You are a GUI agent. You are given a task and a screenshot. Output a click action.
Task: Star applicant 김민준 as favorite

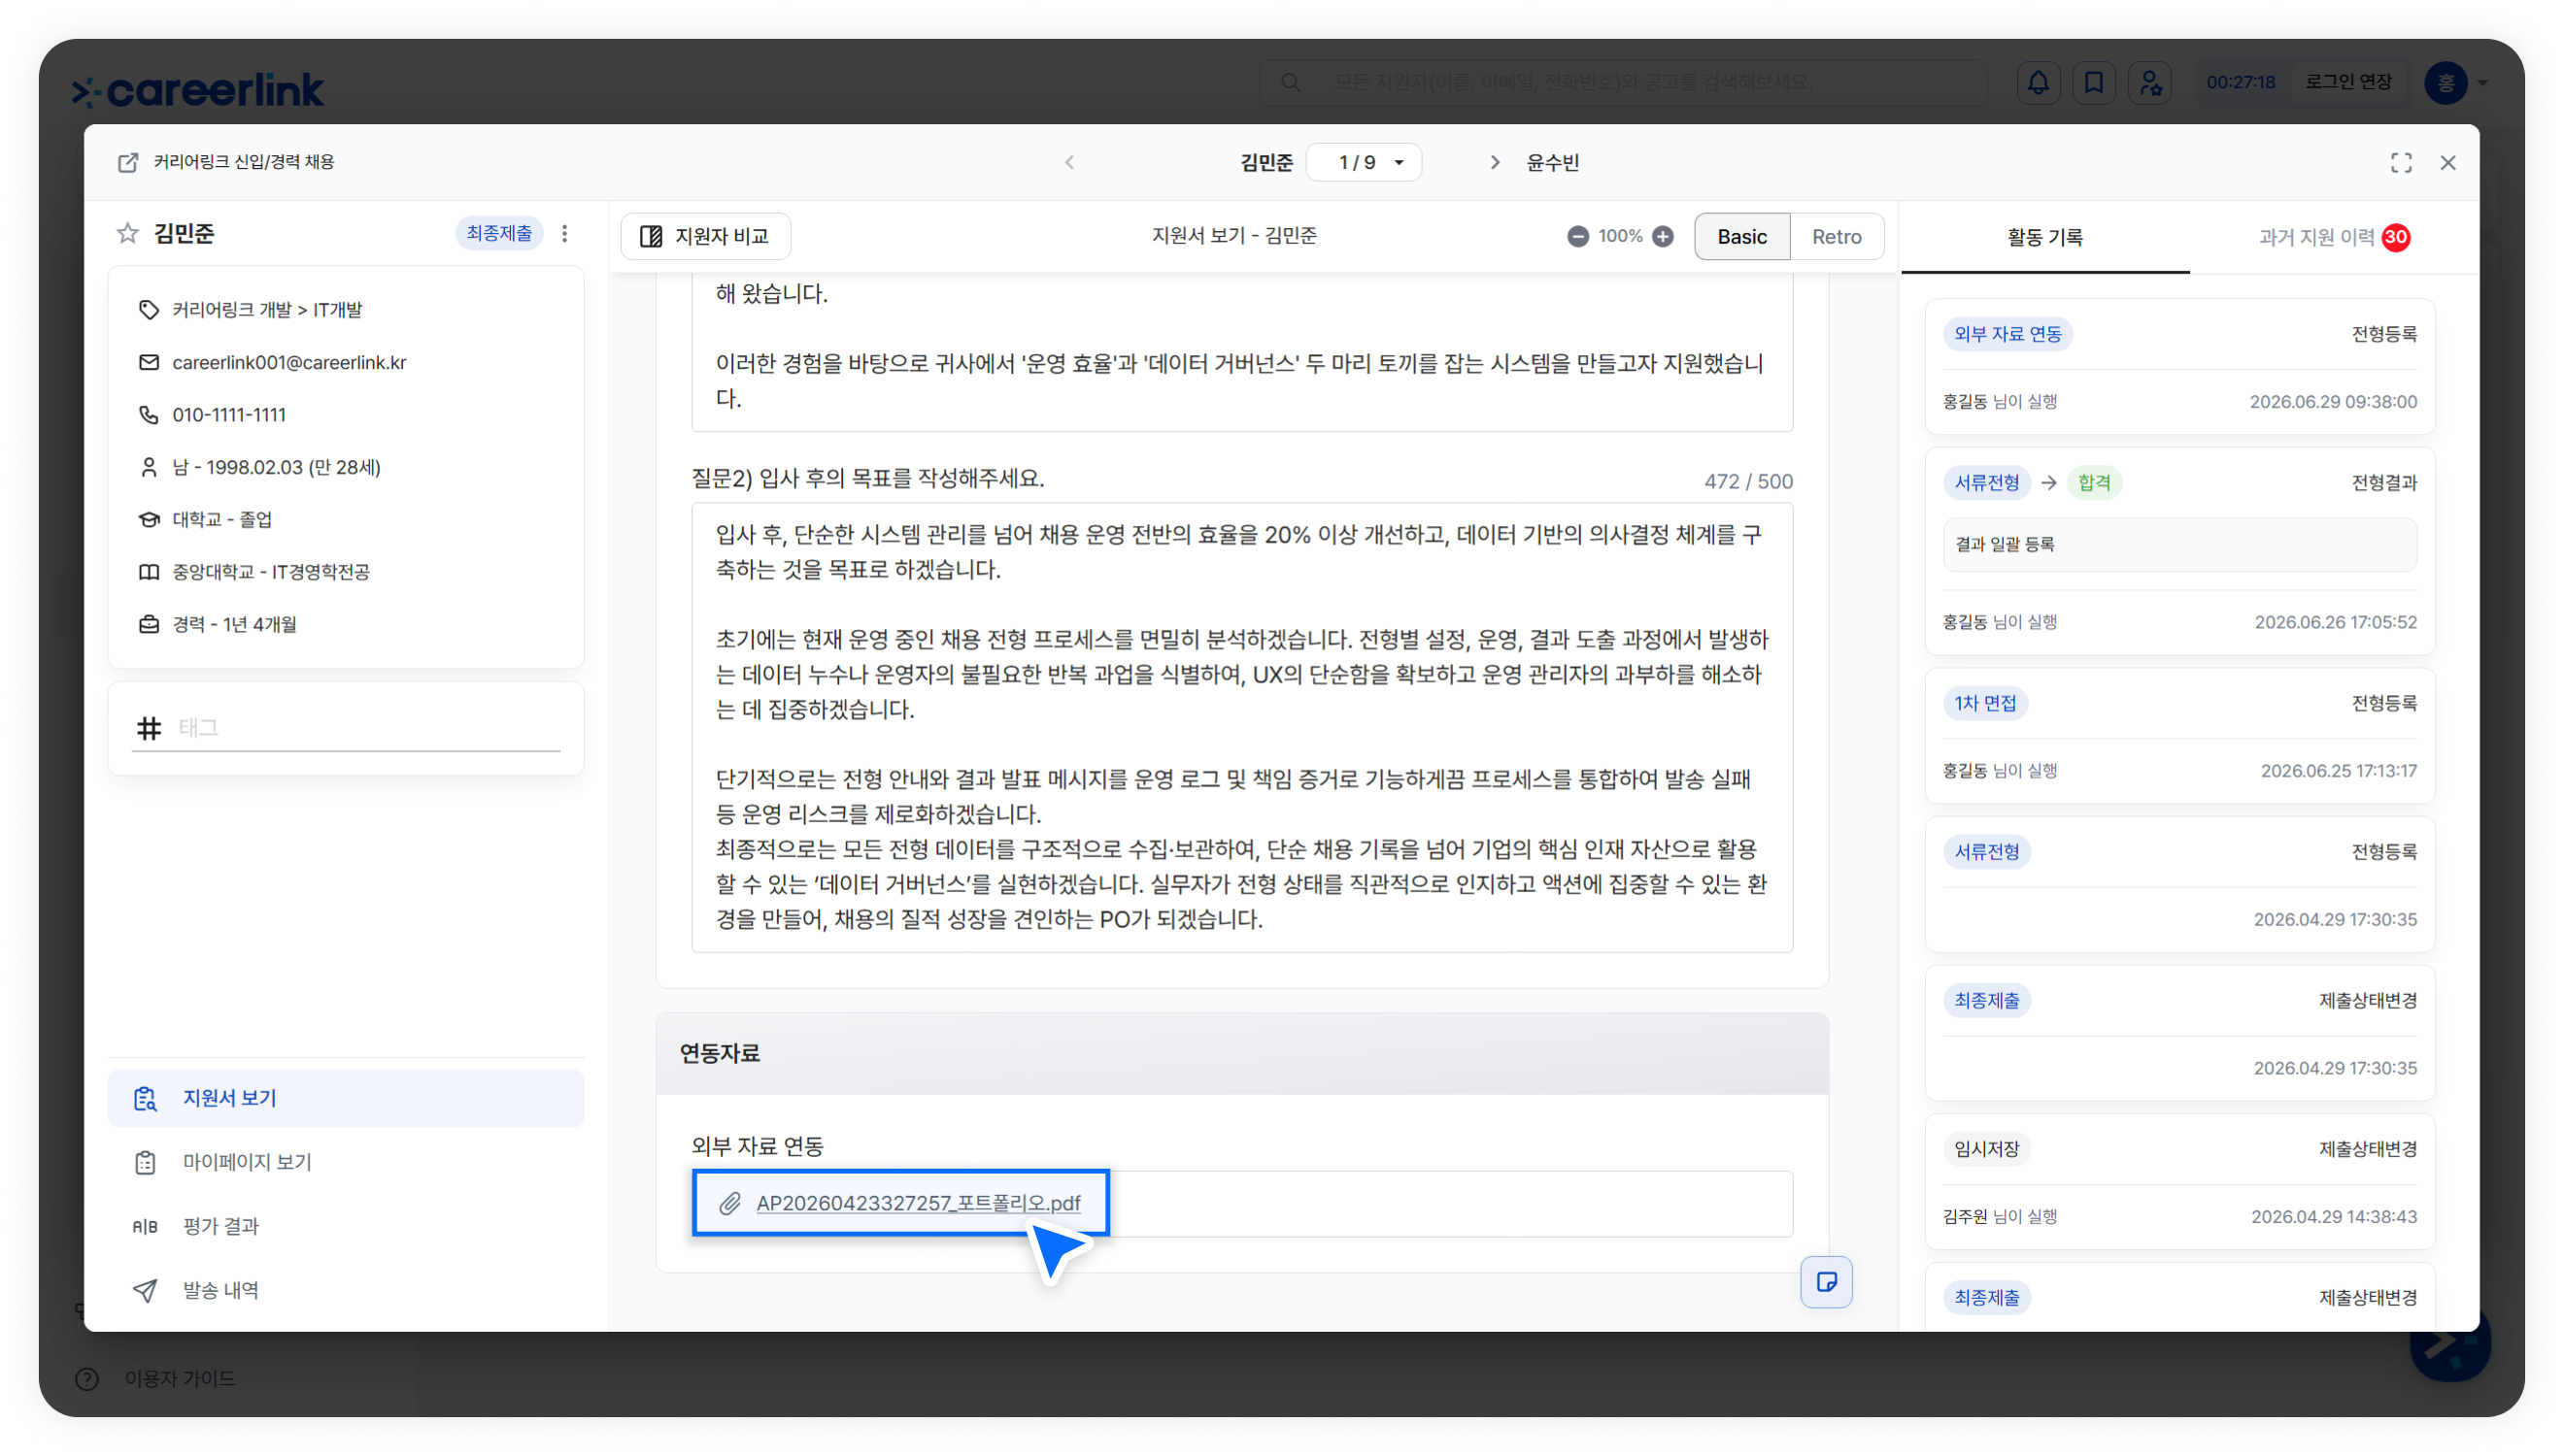tap(127, 234)
